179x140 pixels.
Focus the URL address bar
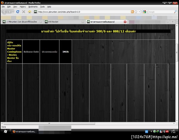coord(84,12)
